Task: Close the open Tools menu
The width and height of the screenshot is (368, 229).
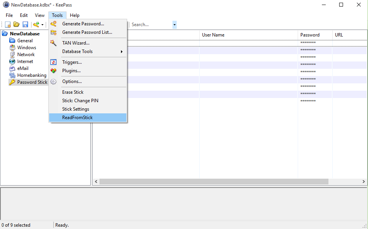Action: (x=57, y=15)
